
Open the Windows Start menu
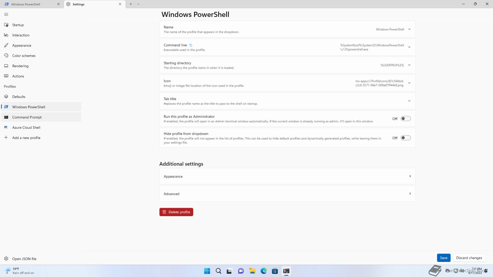click(x=207, y=271)
